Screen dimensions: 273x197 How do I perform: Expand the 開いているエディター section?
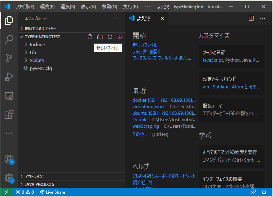pos(71,29)
